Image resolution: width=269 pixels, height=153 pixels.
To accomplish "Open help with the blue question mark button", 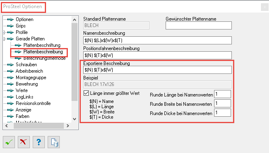I will click(39, 142).
